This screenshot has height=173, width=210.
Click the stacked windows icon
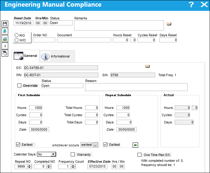5,53
